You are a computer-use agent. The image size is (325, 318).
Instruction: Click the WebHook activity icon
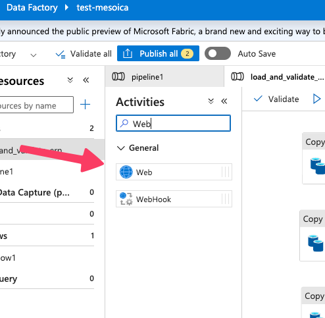126,199
